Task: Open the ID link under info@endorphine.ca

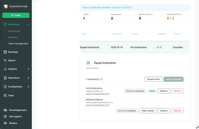Action: point(98,94)
